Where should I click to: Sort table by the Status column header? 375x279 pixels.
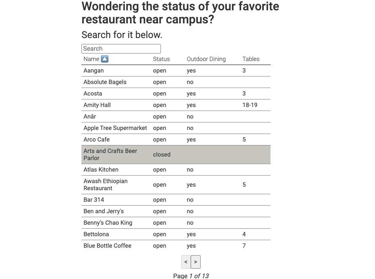coord(161,59)
